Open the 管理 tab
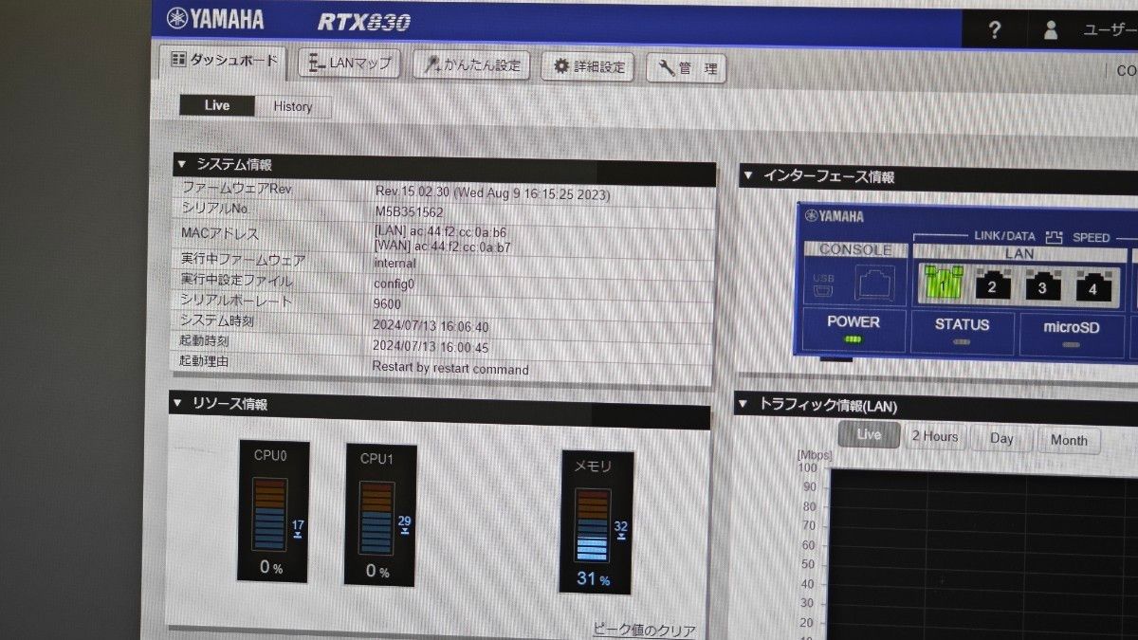The width and height of the screenshot is (1138, 640). coord(687,68)
